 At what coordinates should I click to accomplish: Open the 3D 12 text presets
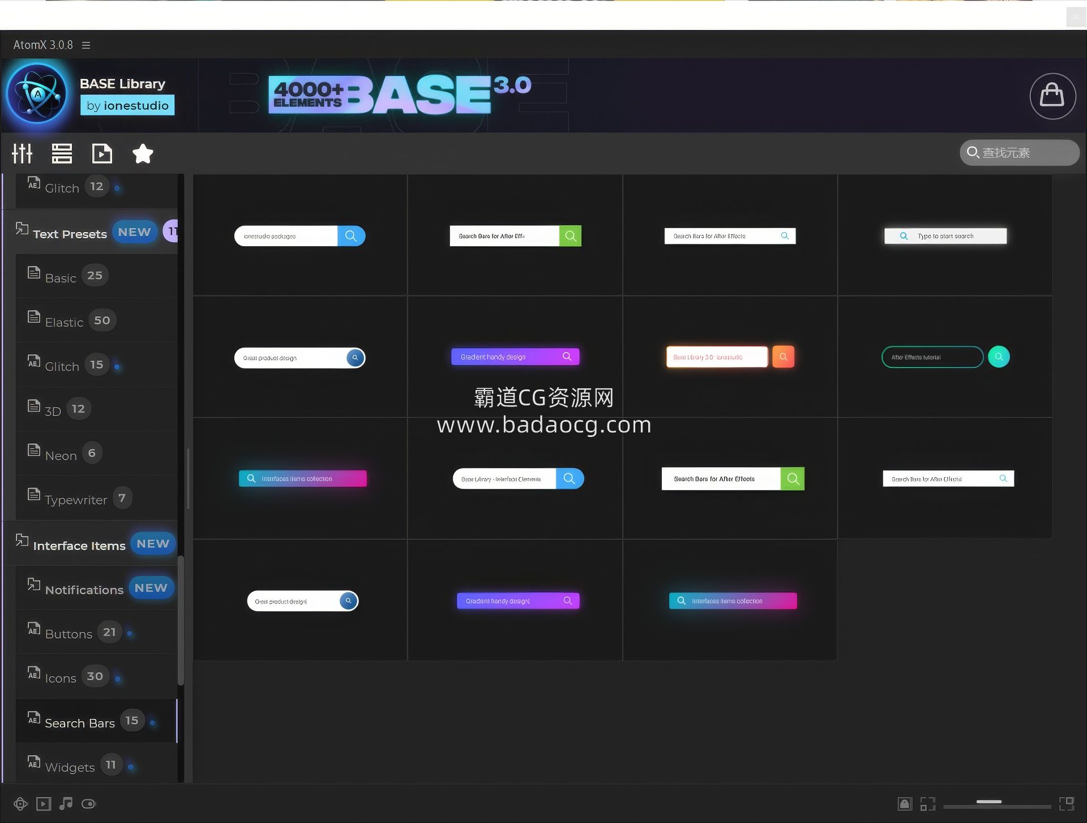96,410
